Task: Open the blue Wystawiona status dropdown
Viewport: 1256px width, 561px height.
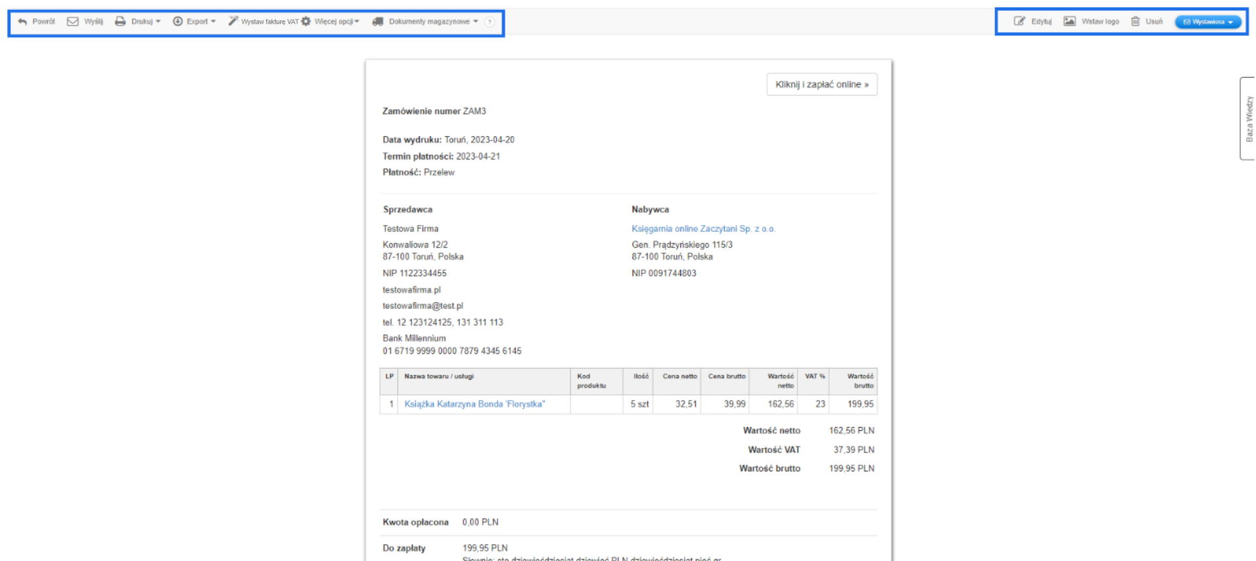Action: point(1208,22)
